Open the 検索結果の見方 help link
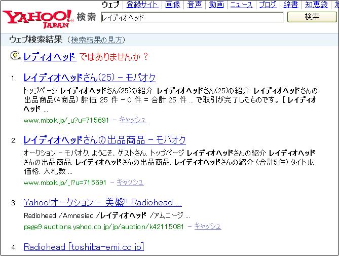The image size is (339, 256). [96, 40]
